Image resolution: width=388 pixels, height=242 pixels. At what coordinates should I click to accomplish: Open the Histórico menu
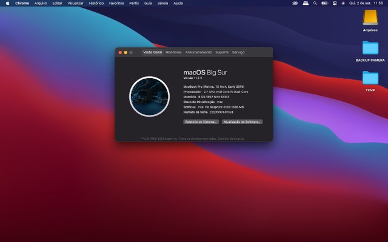(96, 3)
